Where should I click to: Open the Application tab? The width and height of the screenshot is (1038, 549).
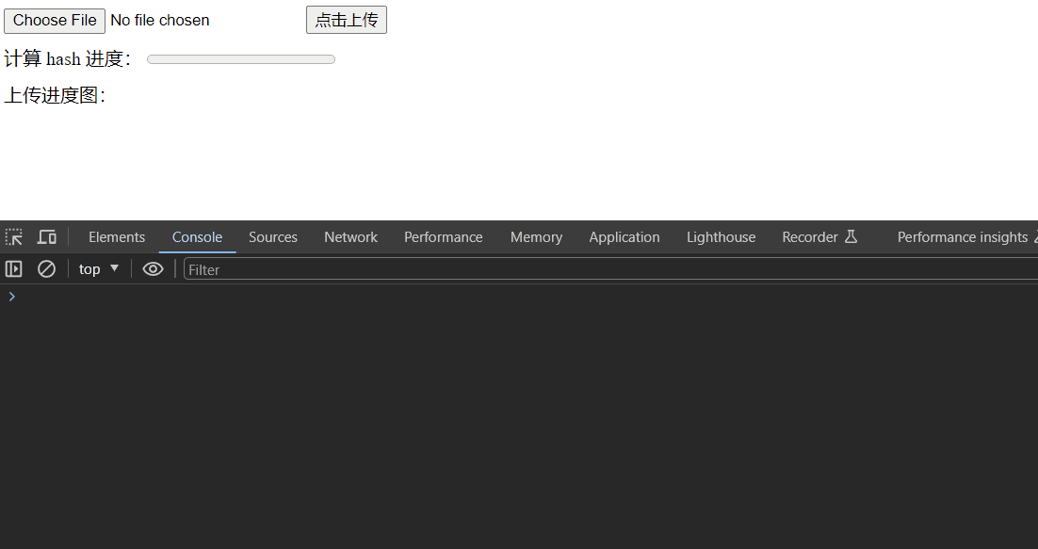point(624,236)
